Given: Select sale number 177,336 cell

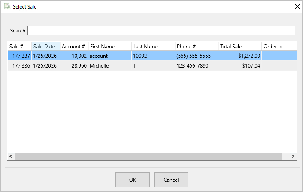Looking at the screenshot, I should pos(19,66).
